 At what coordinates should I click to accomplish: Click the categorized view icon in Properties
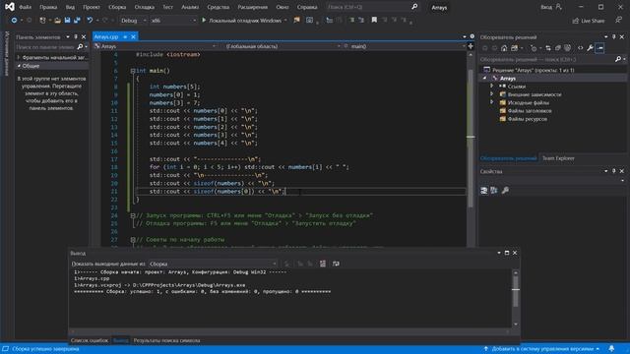pyautogui.click(x=484, y=190)
